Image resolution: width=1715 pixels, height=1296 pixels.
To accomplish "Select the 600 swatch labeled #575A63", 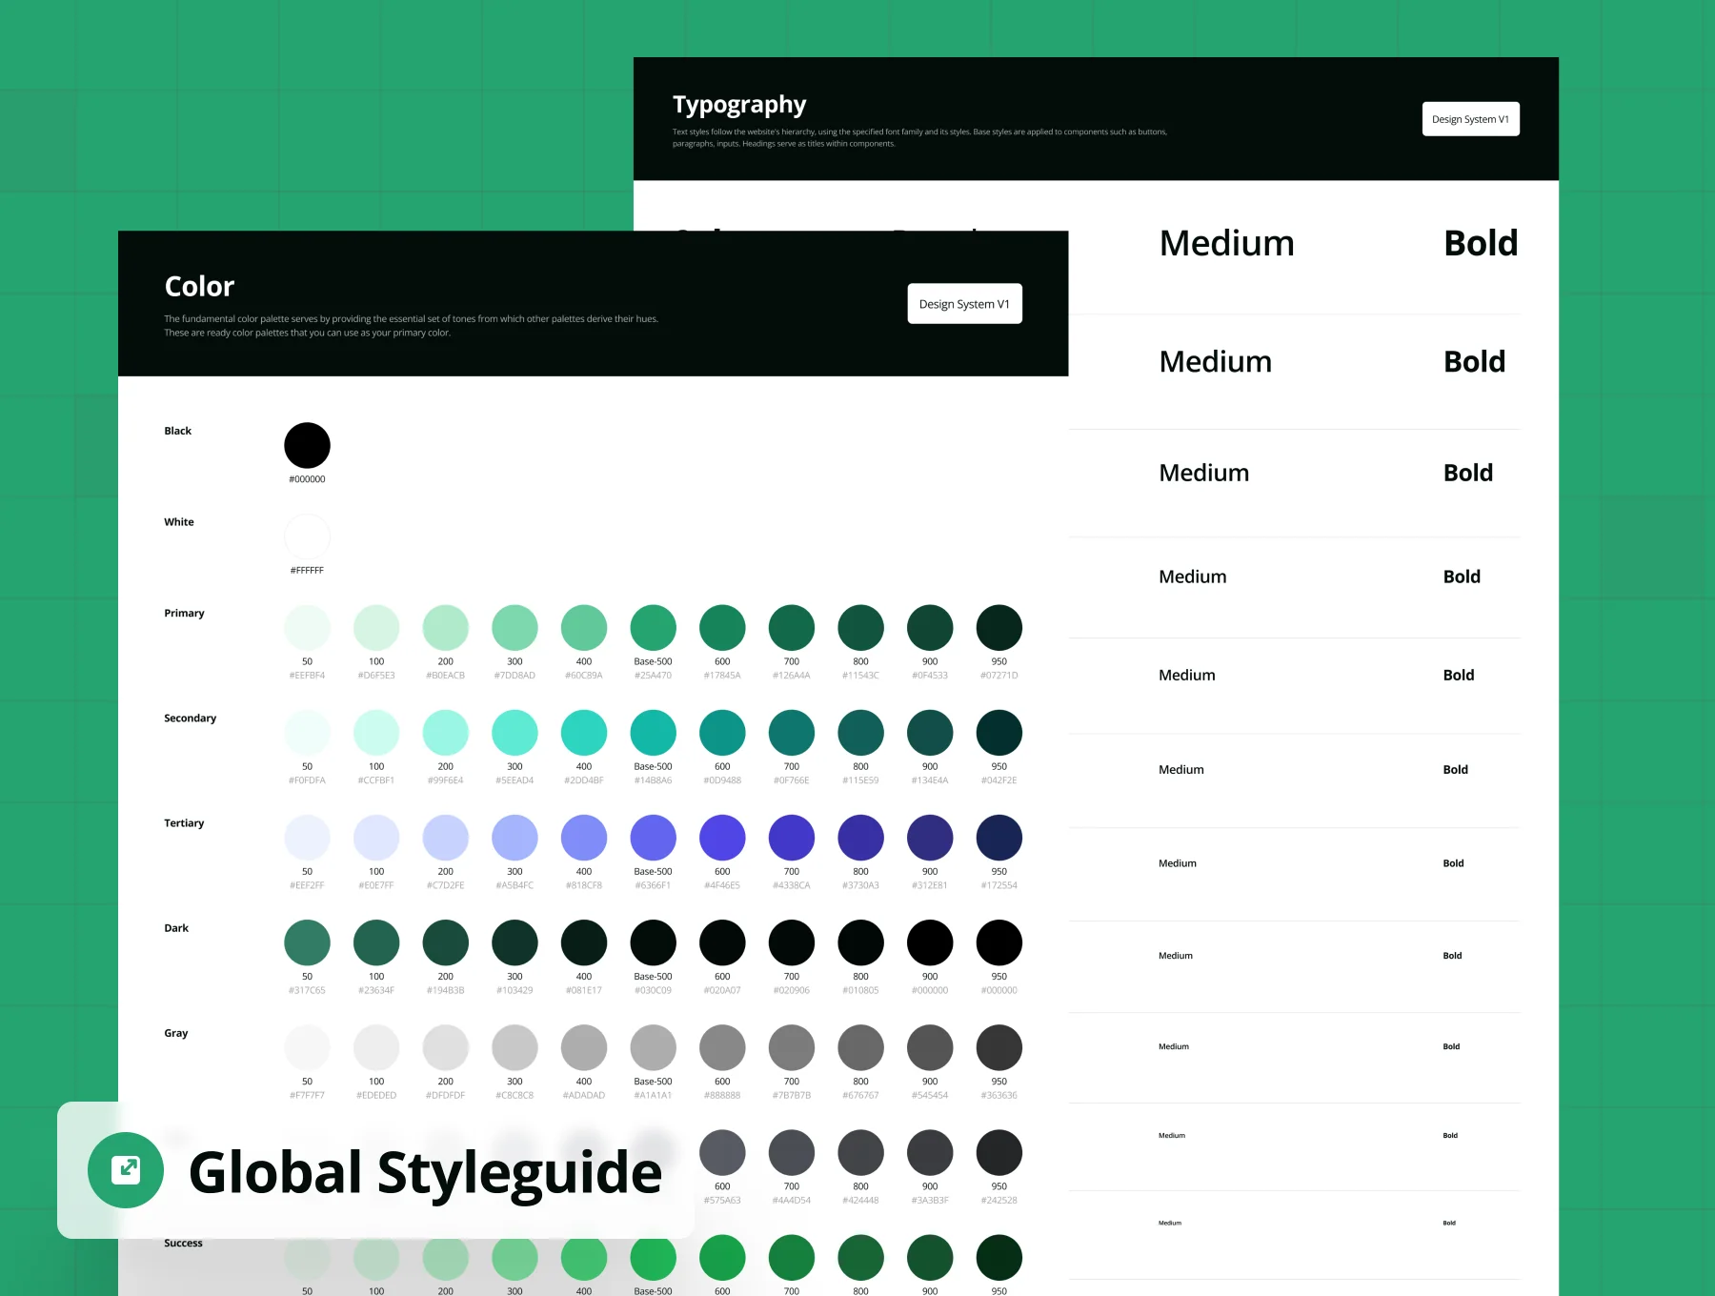I will click(x=722, y=1152).
